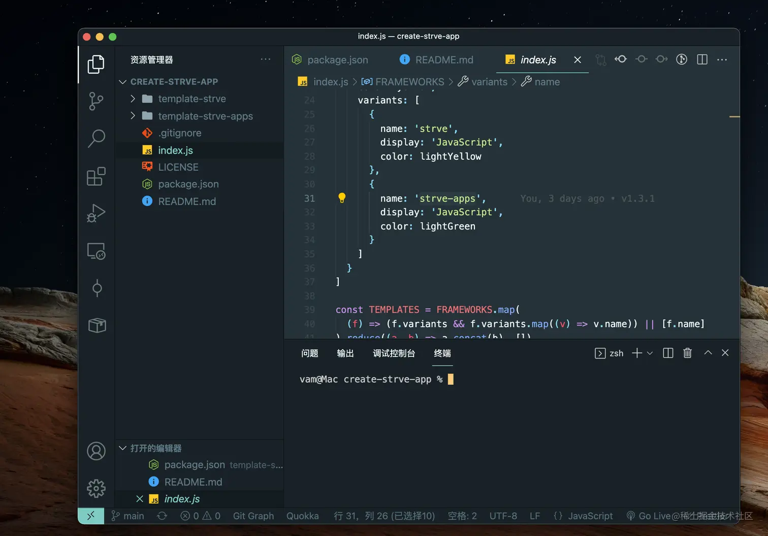Click the index.js breadcrumb segment
The image size is (768, 536).
tap(331, 82)
